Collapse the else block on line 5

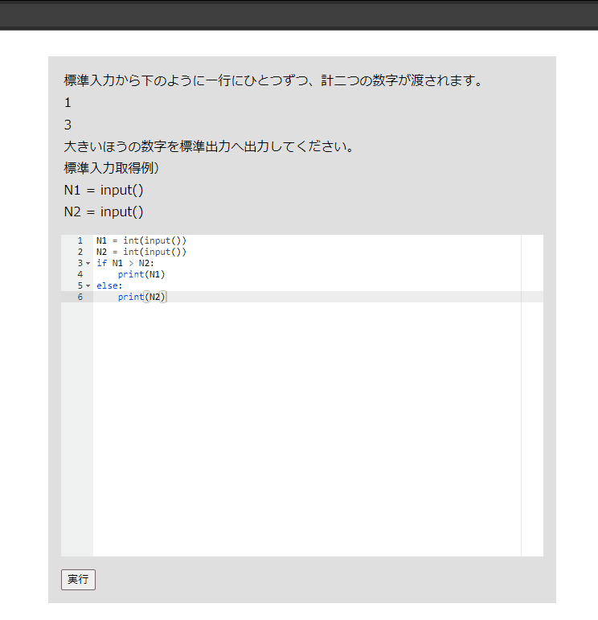coord(88,286)
